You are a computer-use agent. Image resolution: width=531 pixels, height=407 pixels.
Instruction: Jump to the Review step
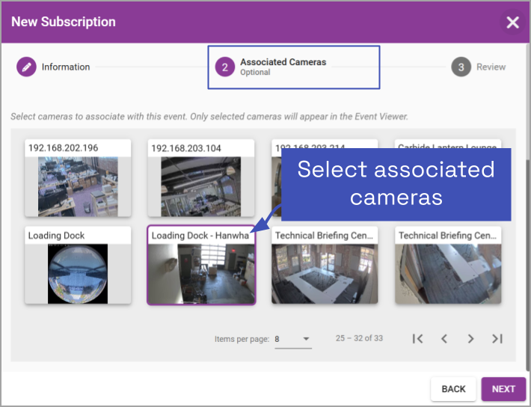tap(479, 67)
